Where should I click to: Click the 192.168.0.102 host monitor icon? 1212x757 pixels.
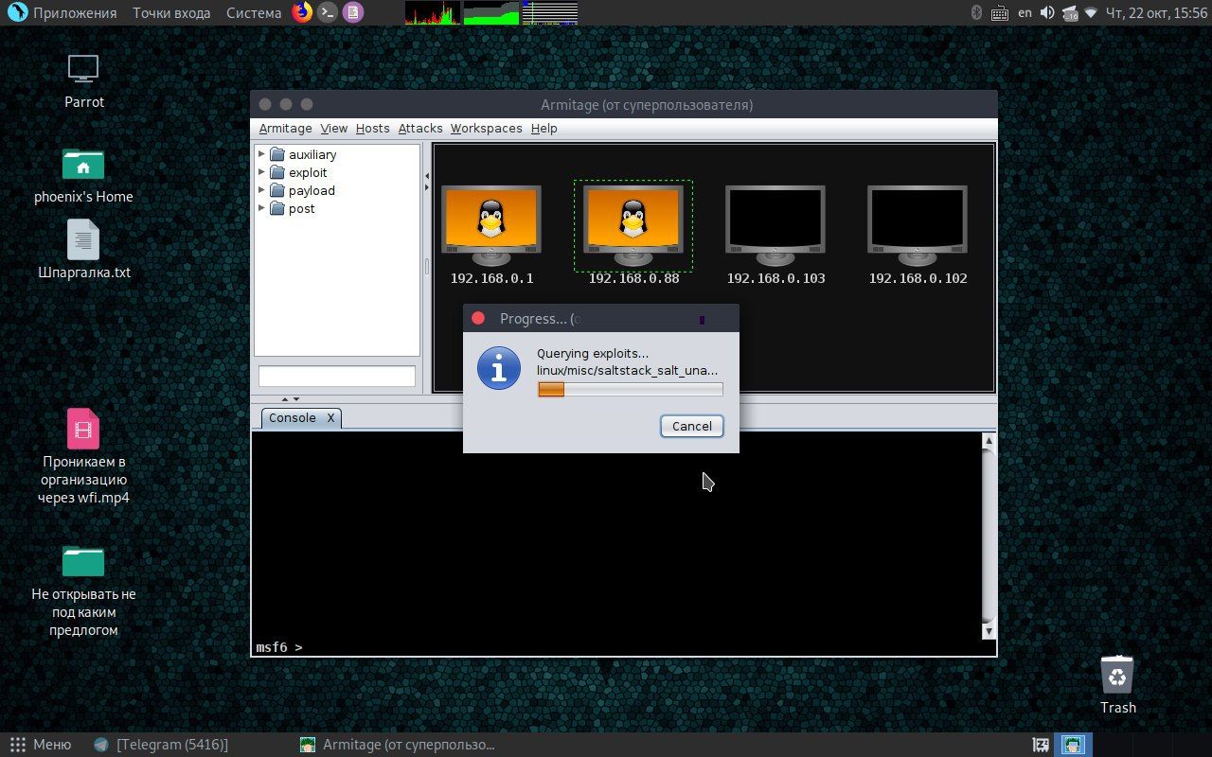(917, 225)
